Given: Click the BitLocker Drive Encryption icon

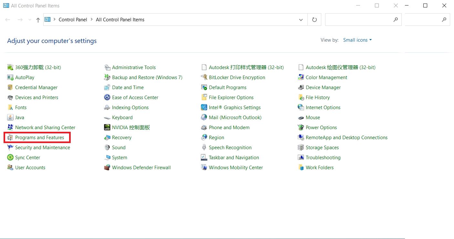Looking at the screenshot, I should pyautogui.click(x=204, y=77).
